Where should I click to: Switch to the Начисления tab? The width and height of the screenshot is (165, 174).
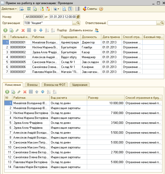(x=13, y=85)
